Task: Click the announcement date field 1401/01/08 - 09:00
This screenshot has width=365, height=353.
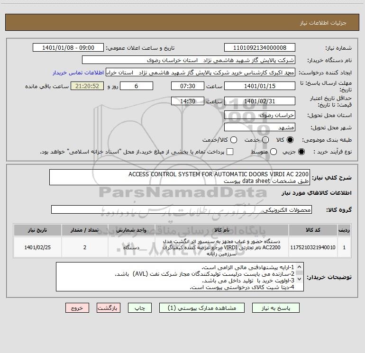Action: pos(68,47)
